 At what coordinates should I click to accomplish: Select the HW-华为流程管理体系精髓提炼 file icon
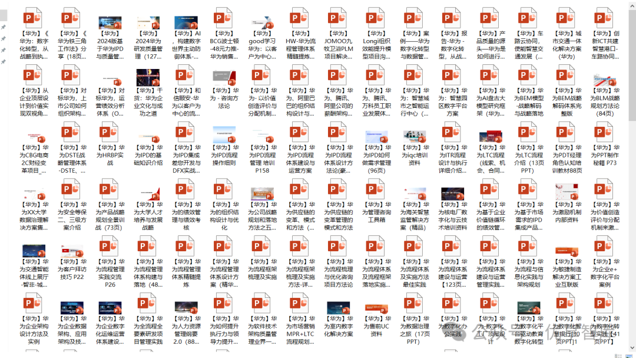point(300,18)
